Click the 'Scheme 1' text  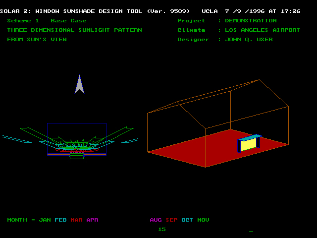point(23,21)
